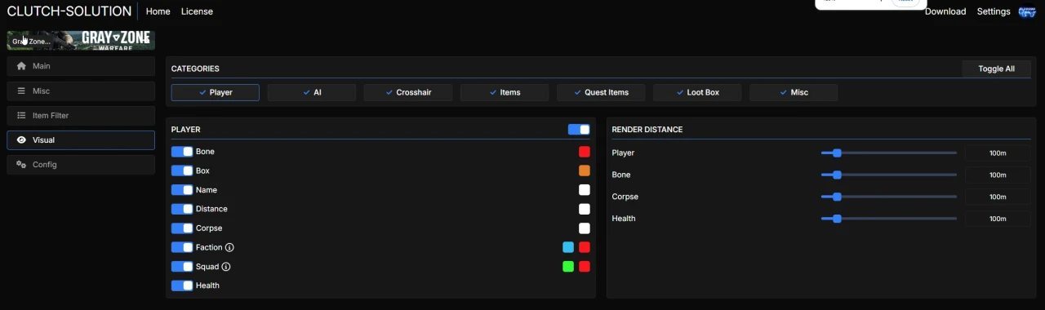Select the Misc category chip

pyautogui.click(x=794, y=92)
